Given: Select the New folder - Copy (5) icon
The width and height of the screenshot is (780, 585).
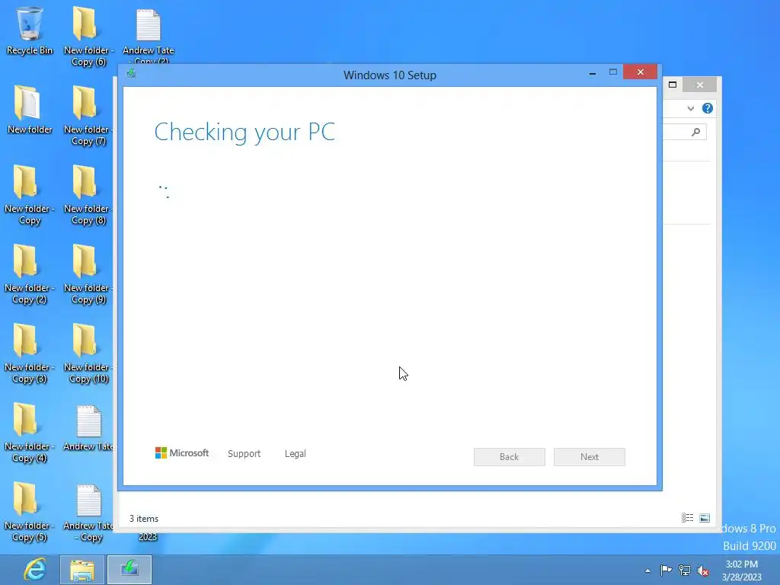Looking at the screenshot, I should click(x=28, y=512).
